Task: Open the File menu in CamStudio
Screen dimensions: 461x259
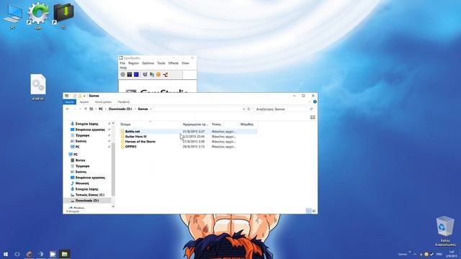Action: [122, 63]
